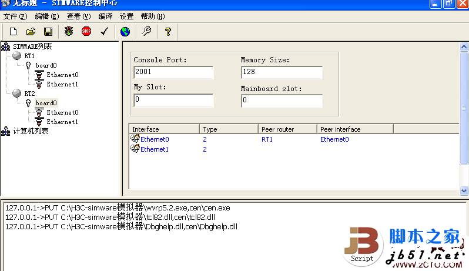Select highlighted board0 under RT2
The height and width of the screenshot is (271, 469).
pyautogui.click(x=46, y=103)
